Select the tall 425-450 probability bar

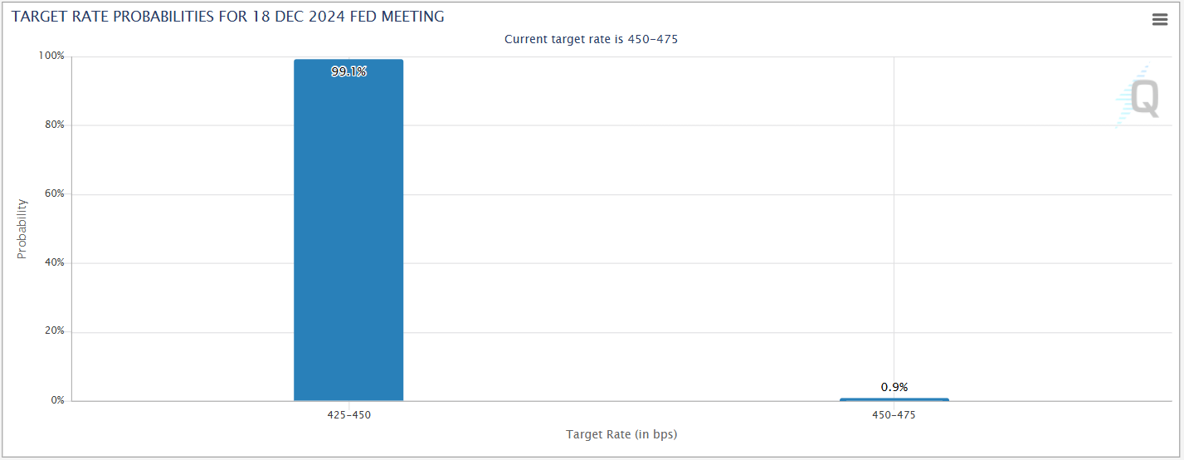[348, 232]
